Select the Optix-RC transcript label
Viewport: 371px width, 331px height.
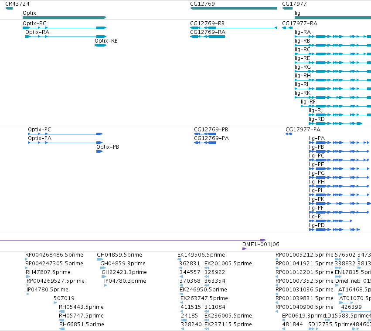tap(34, 23)
